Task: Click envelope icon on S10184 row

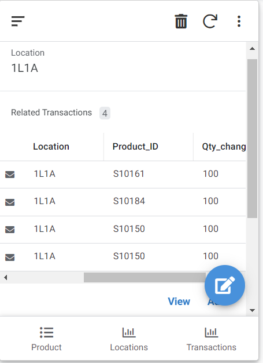Action: tap(10, 202)
